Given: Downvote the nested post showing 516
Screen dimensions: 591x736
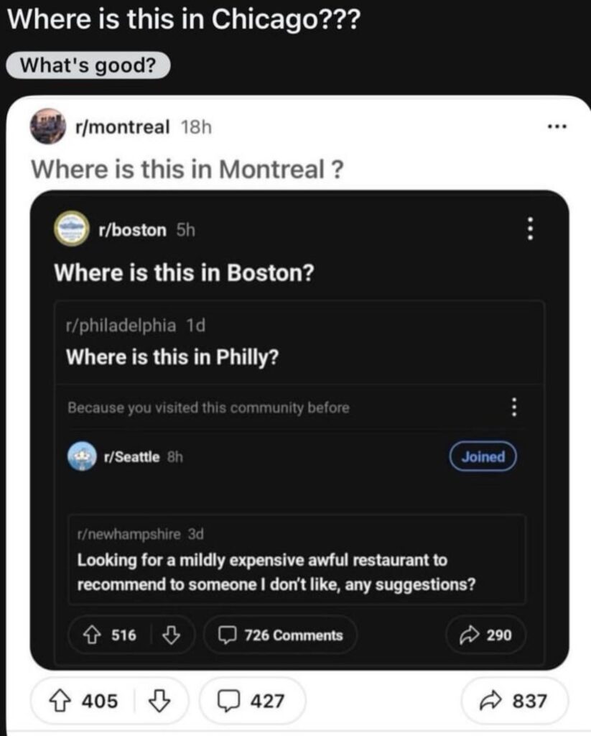Looking at the screenshot, I should pos(171,635).
